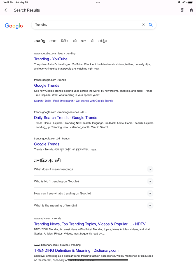Open browsing history deletion via trash icon
Viewport: 196px width, 262px height.
182,10
